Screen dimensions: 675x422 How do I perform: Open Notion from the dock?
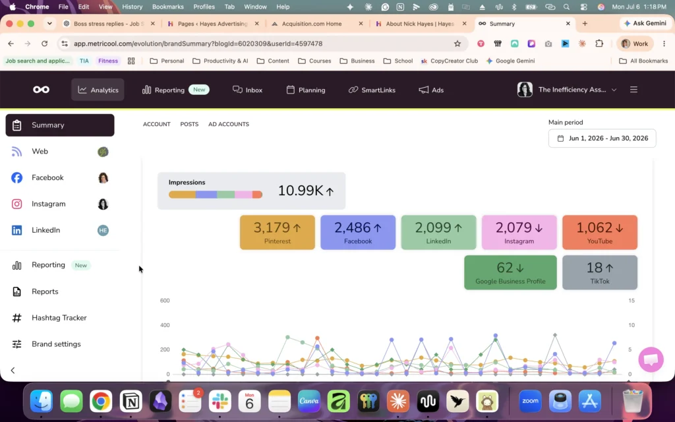(x=131, y=402)
